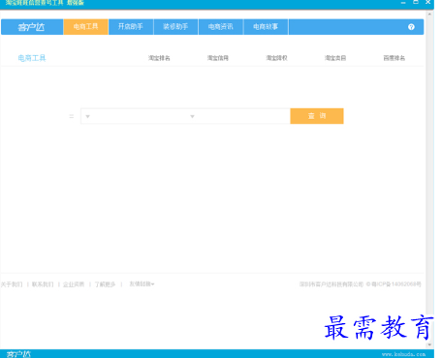The height and width of the screenshot is (358, 442).
Task: Expand the first dropdown in the search bar
Action: pos(87,116)
